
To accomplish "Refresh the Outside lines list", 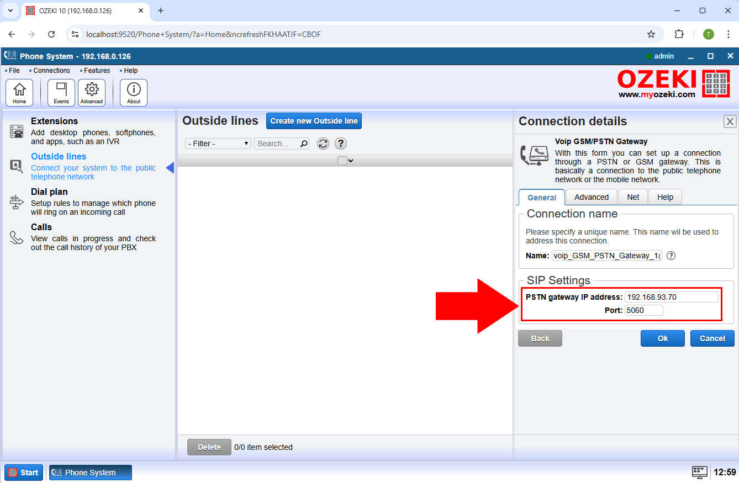I will click(x=323, y=144).
